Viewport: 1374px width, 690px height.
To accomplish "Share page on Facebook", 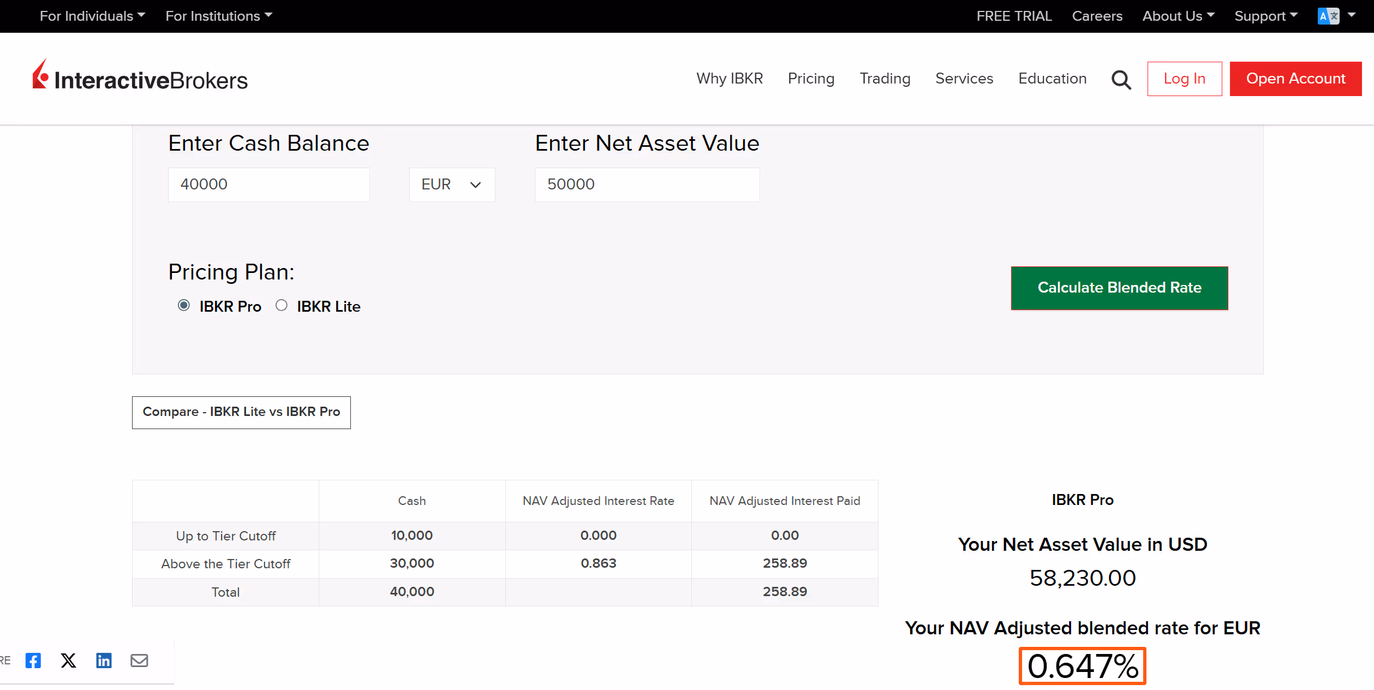I will coord(33,661).
